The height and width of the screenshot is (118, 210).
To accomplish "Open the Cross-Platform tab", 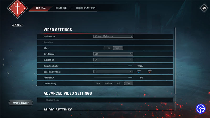I will pos(86,8).
